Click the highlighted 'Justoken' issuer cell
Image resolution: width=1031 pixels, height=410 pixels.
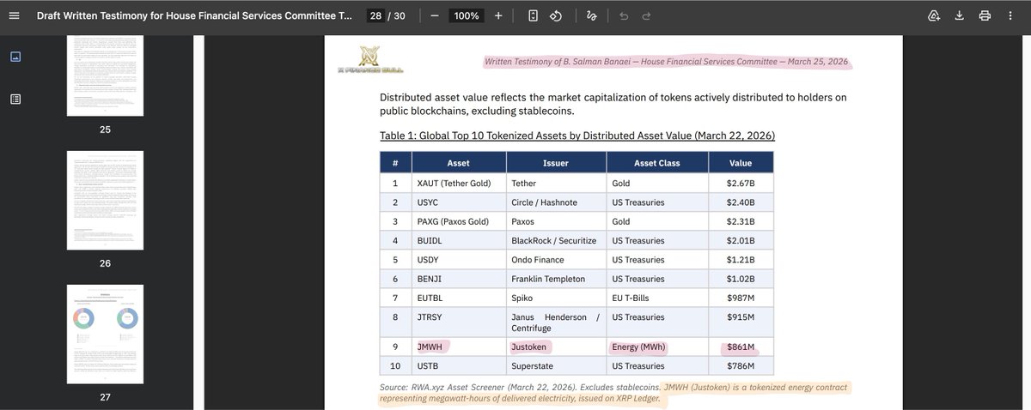(x=556, y=347)
